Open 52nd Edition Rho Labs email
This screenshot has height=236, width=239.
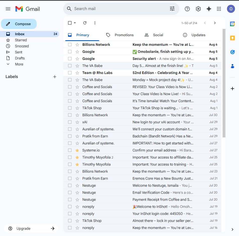tap(143, 73)
